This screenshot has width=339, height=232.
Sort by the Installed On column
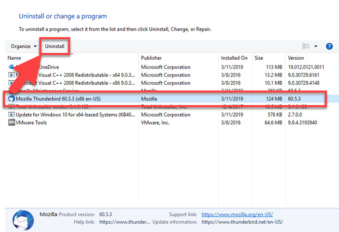(x=234, y=58)
